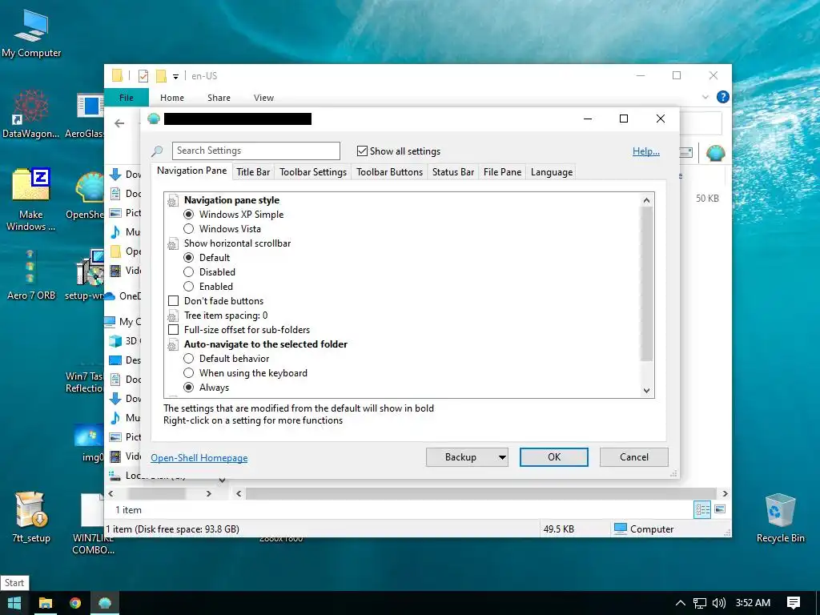The width and height of the screenshot is (820, 615).
Task: Open the Open-Shell Homepage link
Action: (199, 457)
